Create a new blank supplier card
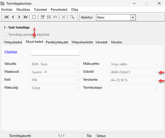The height and width of the screenshot is (138, 165). (x=34, y=17)
